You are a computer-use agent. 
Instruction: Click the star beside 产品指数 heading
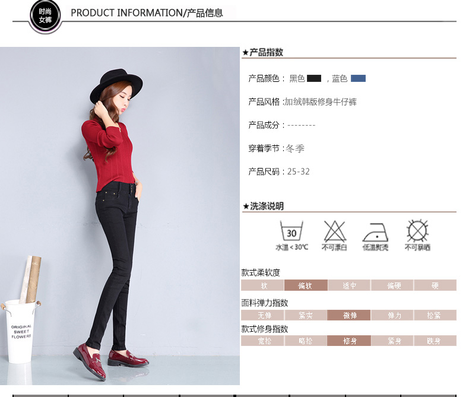click(x=245, y=53)
